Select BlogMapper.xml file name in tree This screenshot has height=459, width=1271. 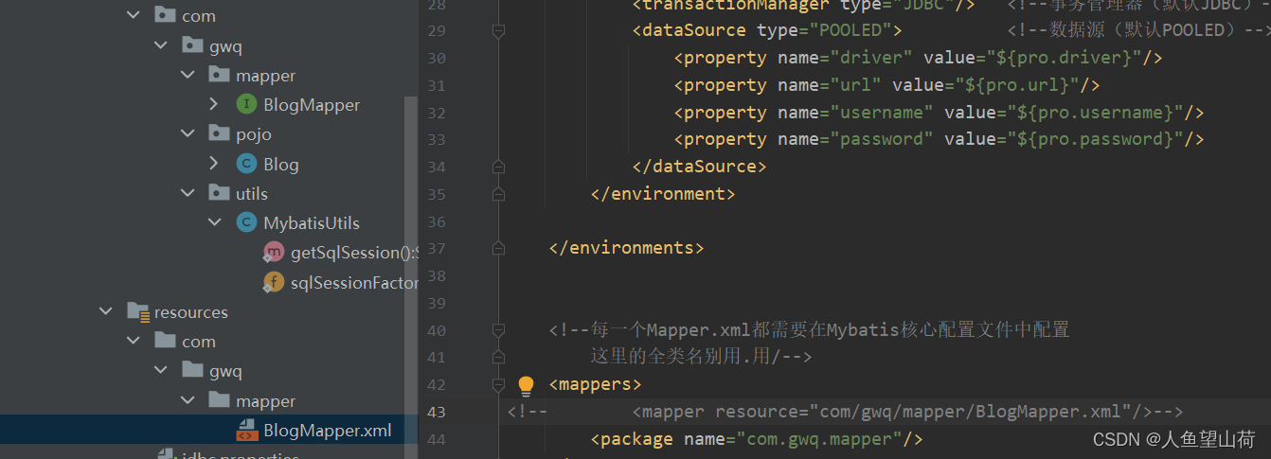[328, 431]
